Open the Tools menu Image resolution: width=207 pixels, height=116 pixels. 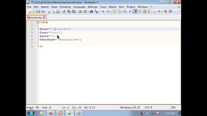coord(103,7)
